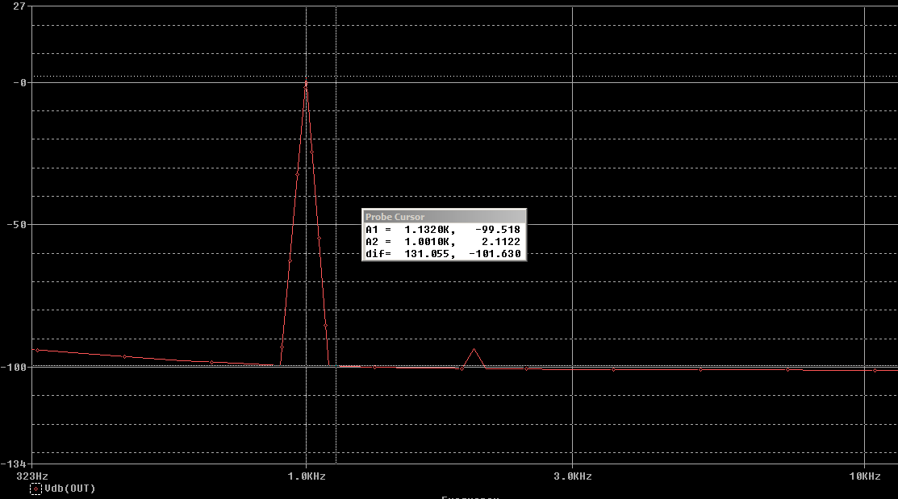
Task: Click the -0 y-axis label
Action: point(20,82)
